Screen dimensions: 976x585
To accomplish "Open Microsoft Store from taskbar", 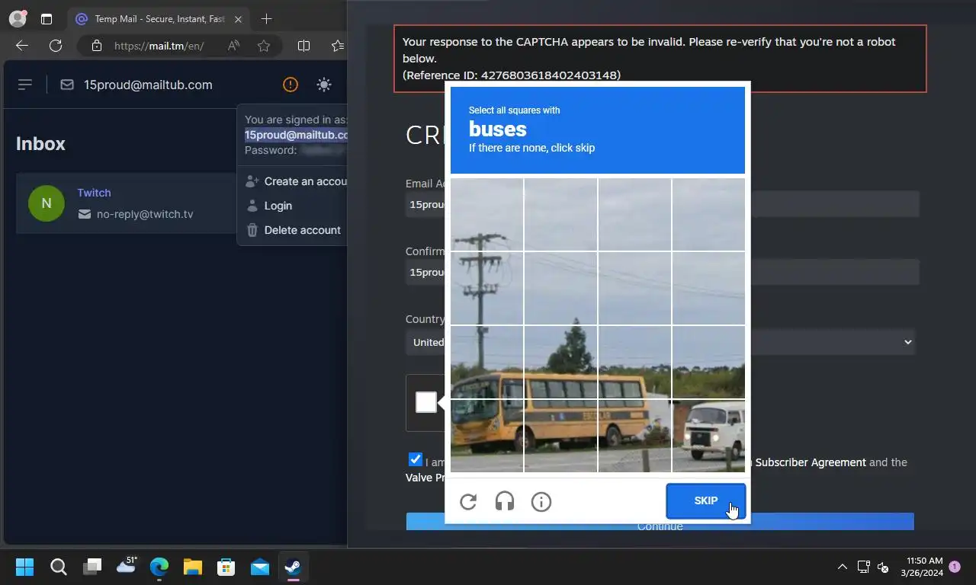I will [226, 567].
